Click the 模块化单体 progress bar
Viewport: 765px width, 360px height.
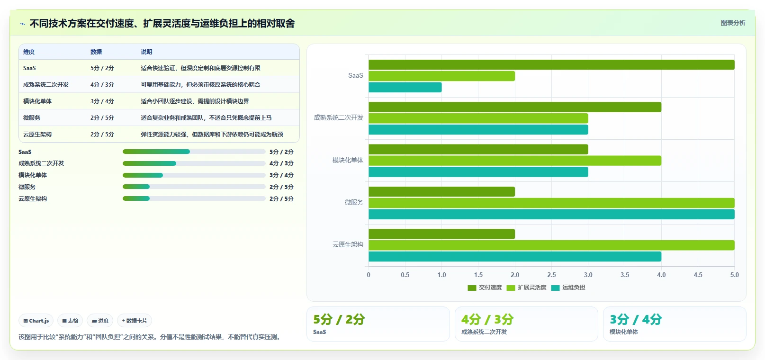(x=194, y=175)
